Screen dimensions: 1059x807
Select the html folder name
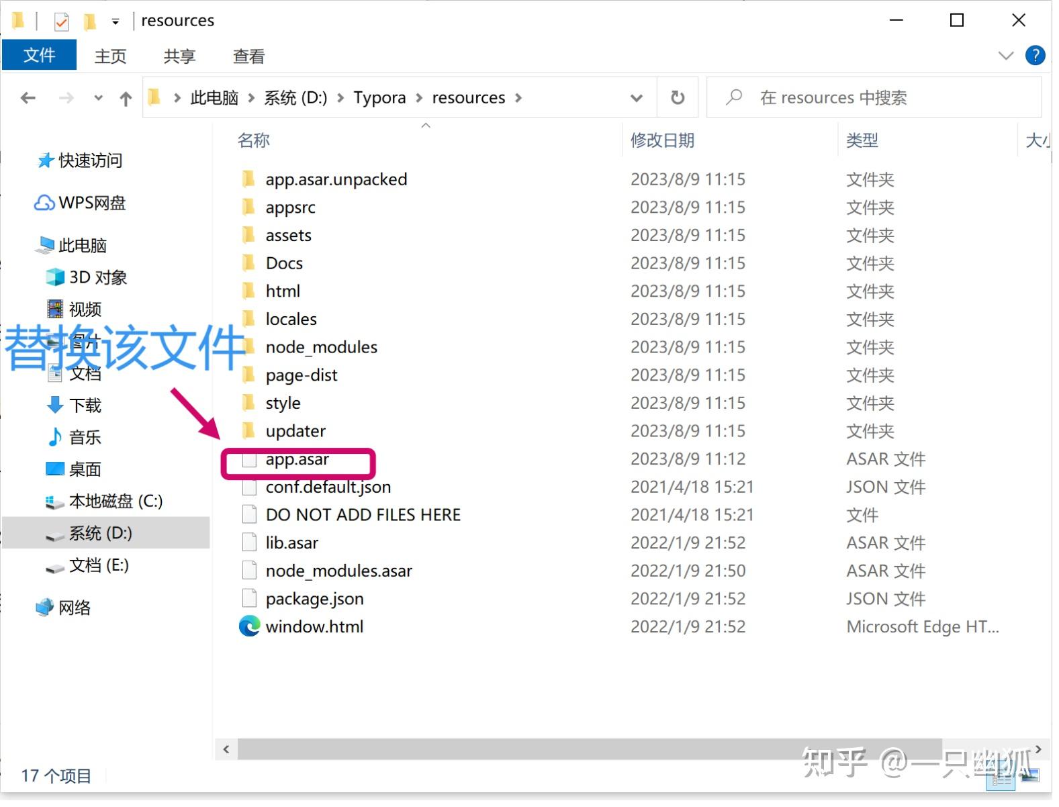(x=283, y=291)
